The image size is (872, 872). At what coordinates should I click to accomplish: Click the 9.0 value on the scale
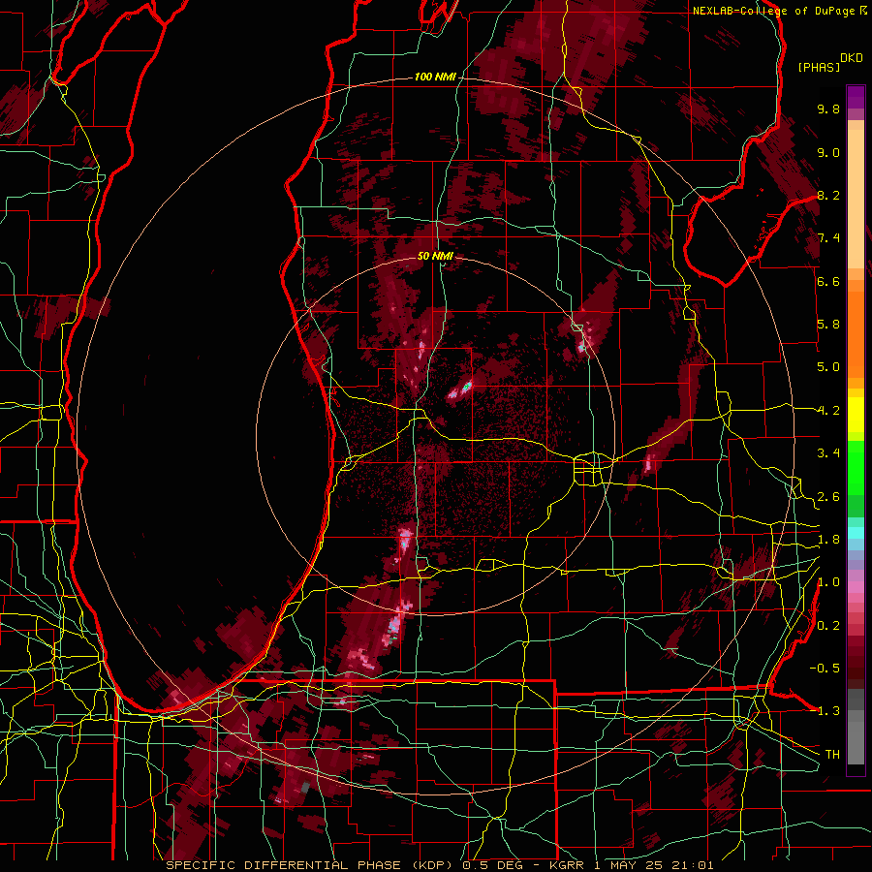point(828,153)
